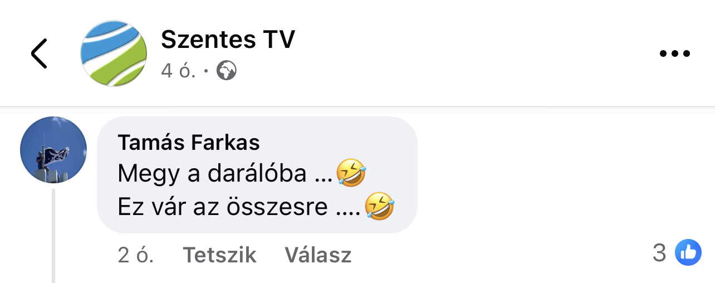
Task: Open the three-dot post options menu
Action: point(675,54)
